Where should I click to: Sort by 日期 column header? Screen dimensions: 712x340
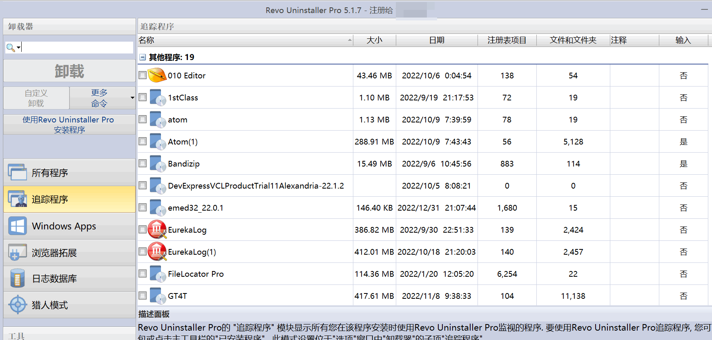coord(437,40)
